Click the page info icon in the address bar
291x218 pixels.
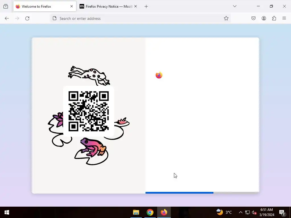point(55,18)
